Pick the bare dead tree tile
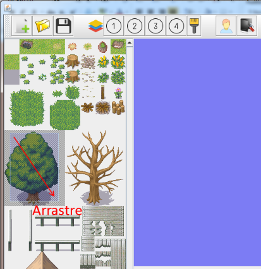The image size is (261, 269). point(95,167)
